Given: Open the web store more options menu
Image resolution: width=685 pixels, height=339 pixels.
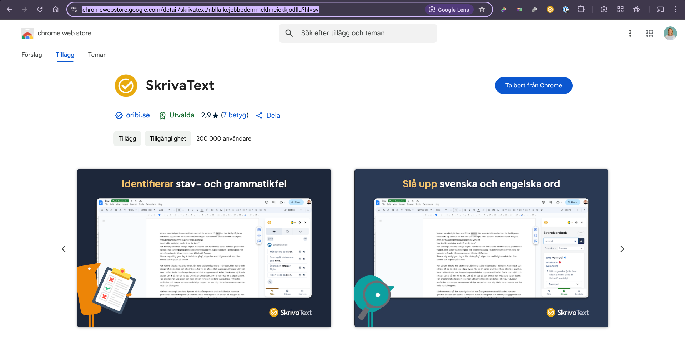Looking at the screenshot, I should 630,33.
